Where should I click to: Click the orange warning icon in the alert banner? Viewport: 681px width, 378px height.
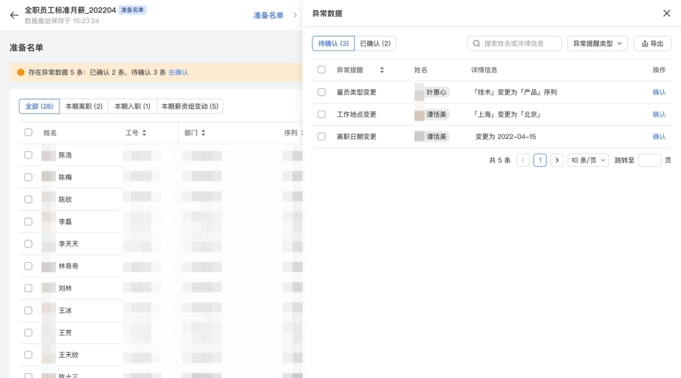coord(21,72)
